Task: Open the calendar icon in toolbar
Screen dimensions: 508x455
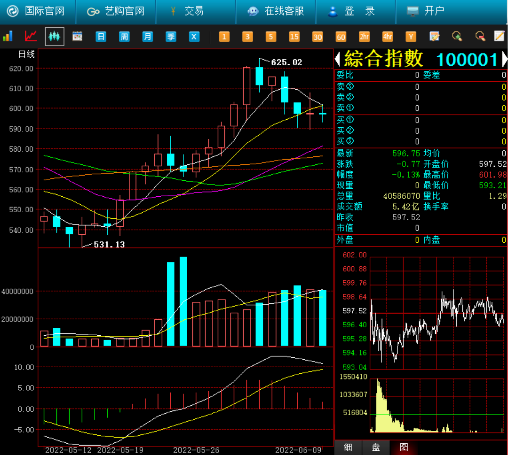Action: (x=77, y=36)
